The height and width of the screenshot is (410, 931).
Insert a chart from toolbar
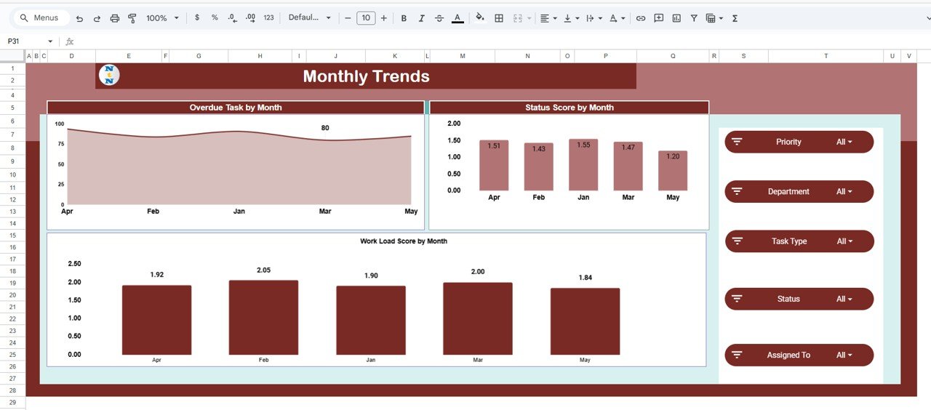click(676, 18)
